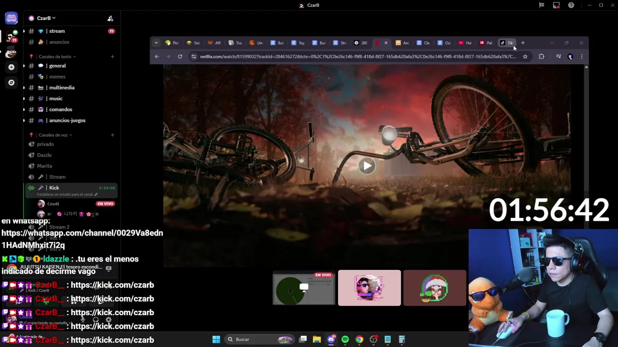The height and width of the screenshot is (347, 618).
Task: Click the add a server plus icon
Action: [x=11, y=67]
